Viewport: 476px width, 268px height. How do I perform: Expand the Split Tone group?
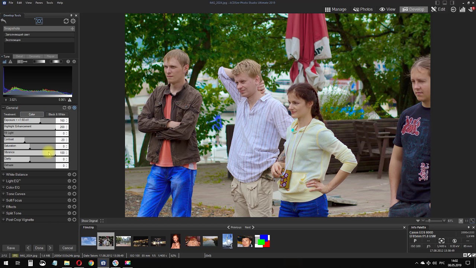pyautogui.click(x=3, y=213)
